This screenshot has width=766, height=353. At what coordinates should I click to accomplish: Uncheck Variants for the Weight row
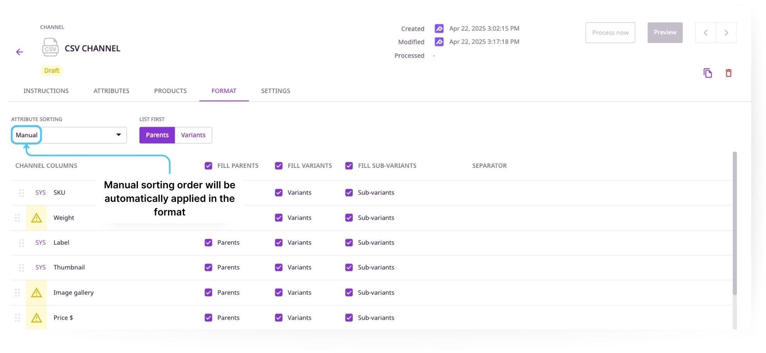click(x=279, y=218)
